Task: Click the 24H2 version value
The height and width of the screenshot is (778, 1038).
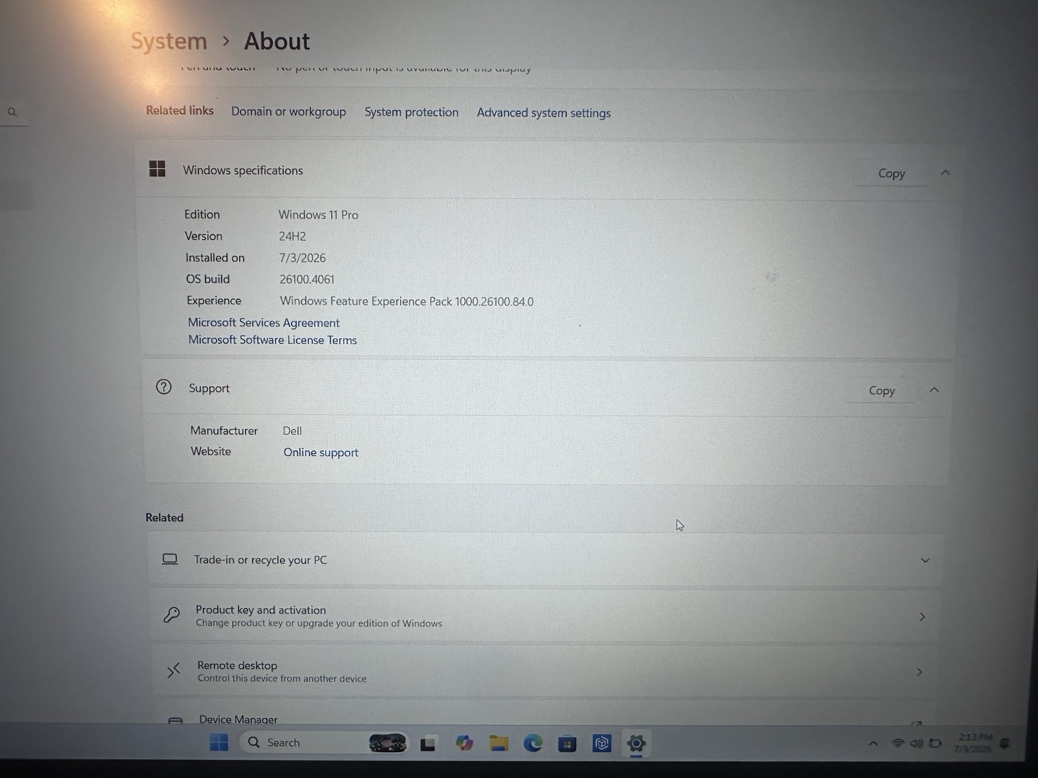Action: coord(292,237)
